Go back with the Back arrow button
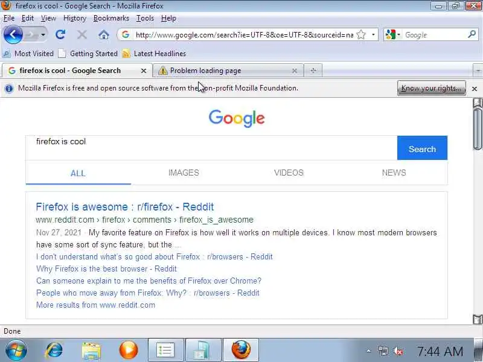The width and height of the screenshot is (483, 362). coord(13,34)
